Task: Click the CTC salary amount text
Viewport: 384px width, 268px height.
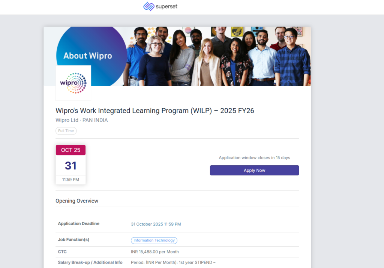Action: [x=155, y=252]
